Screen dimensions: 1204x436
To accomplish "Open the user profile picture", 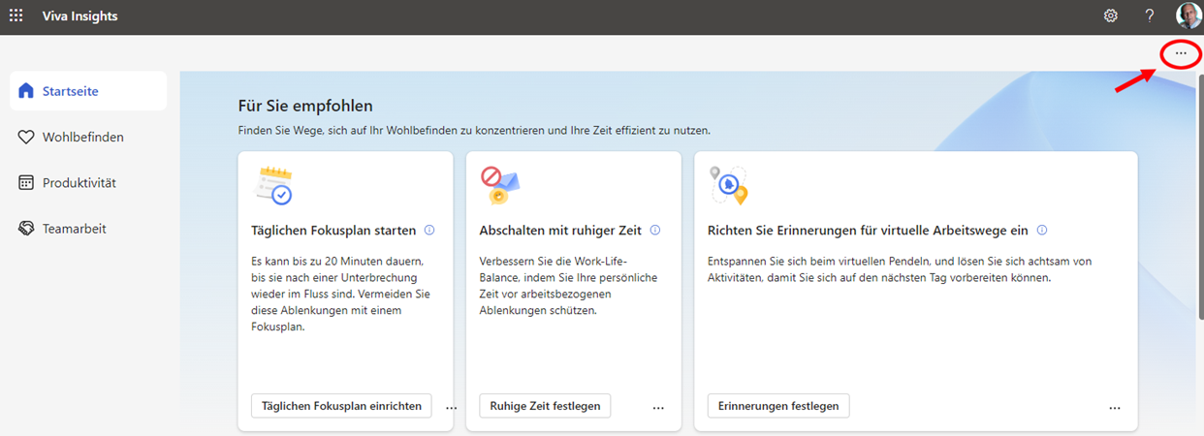I will 1188,16.
